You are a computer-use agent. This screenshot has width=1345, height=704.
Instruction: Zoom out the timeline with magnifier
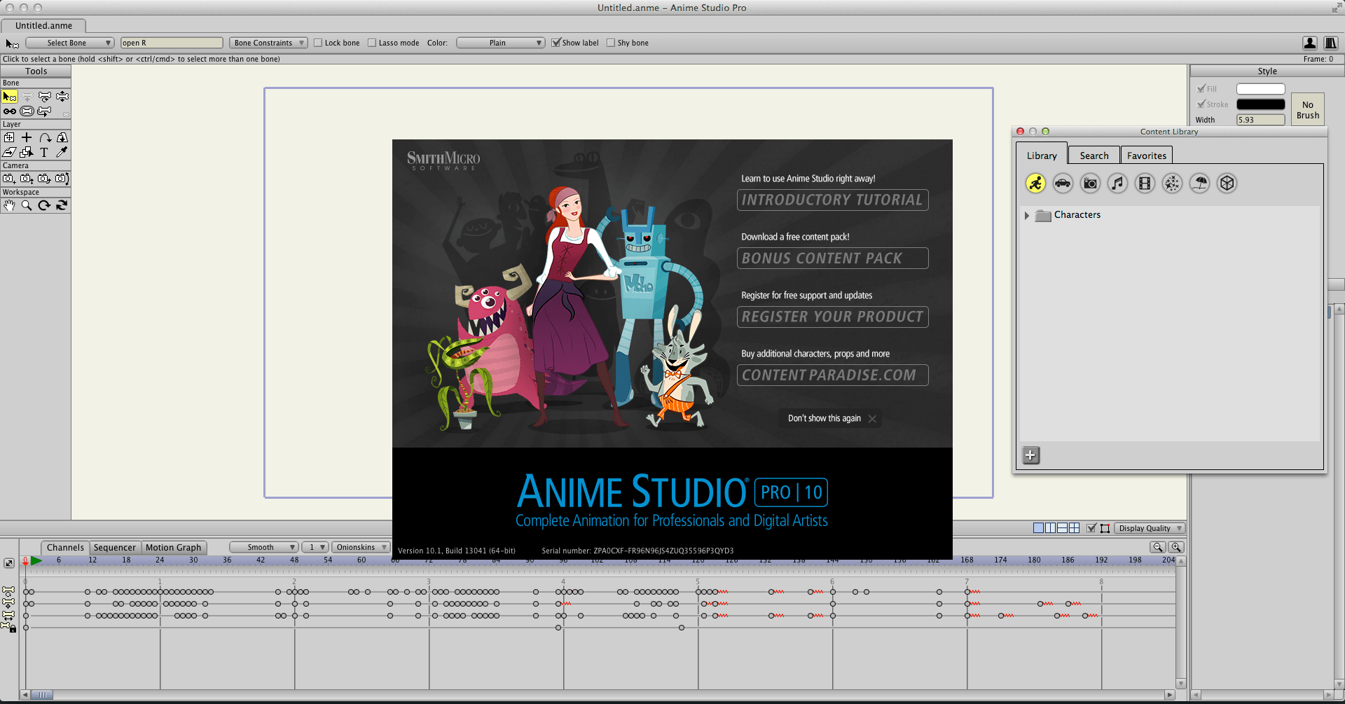coord(1159,547)
